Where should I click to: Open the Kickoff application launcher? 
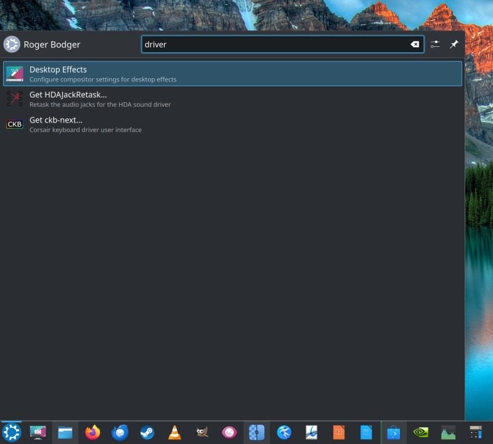11,432
